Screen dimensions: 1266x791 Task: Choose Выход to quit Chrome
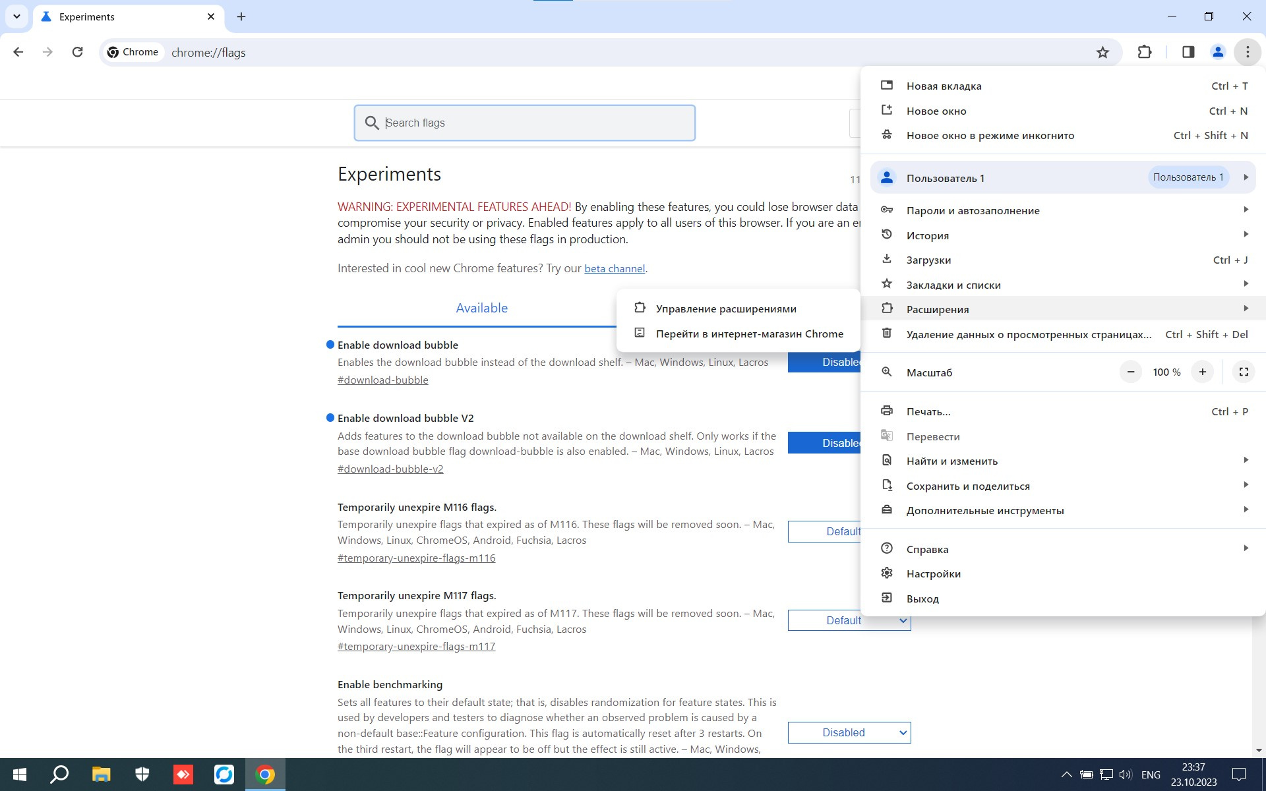[1063, 599]
